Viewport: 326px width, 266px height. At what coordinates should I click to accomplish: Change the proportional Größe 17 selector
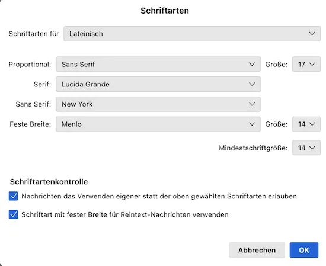click(306, 64)
